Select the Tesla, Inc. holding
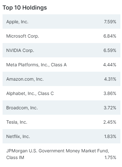 click(x=17, y=122)
